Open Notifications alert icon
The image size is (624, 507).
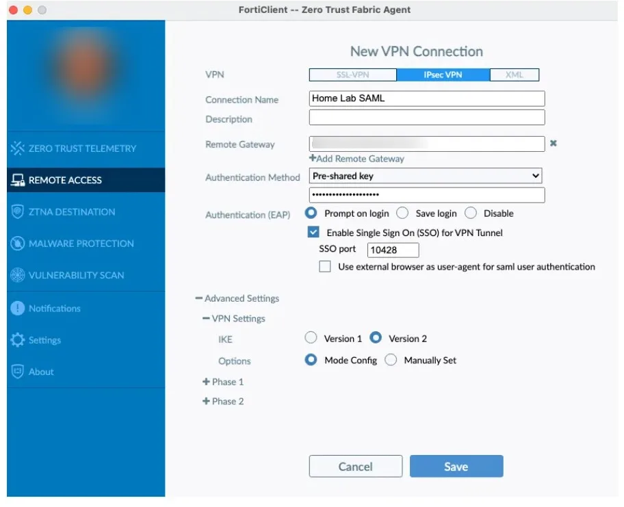coord(18,309)
